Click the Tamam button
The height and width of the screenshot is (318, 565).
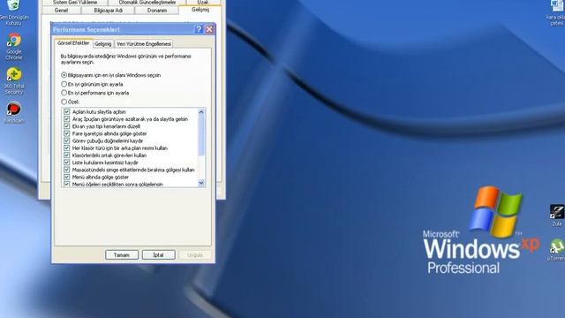[x=122, y=255]
